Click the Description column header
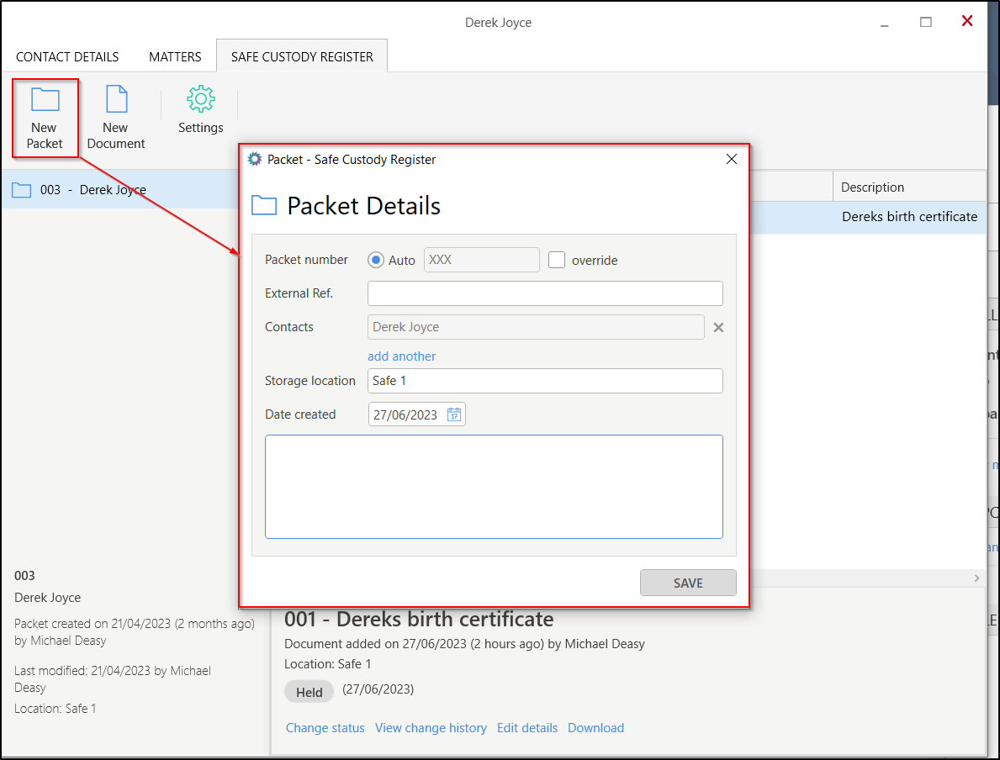 909,187
